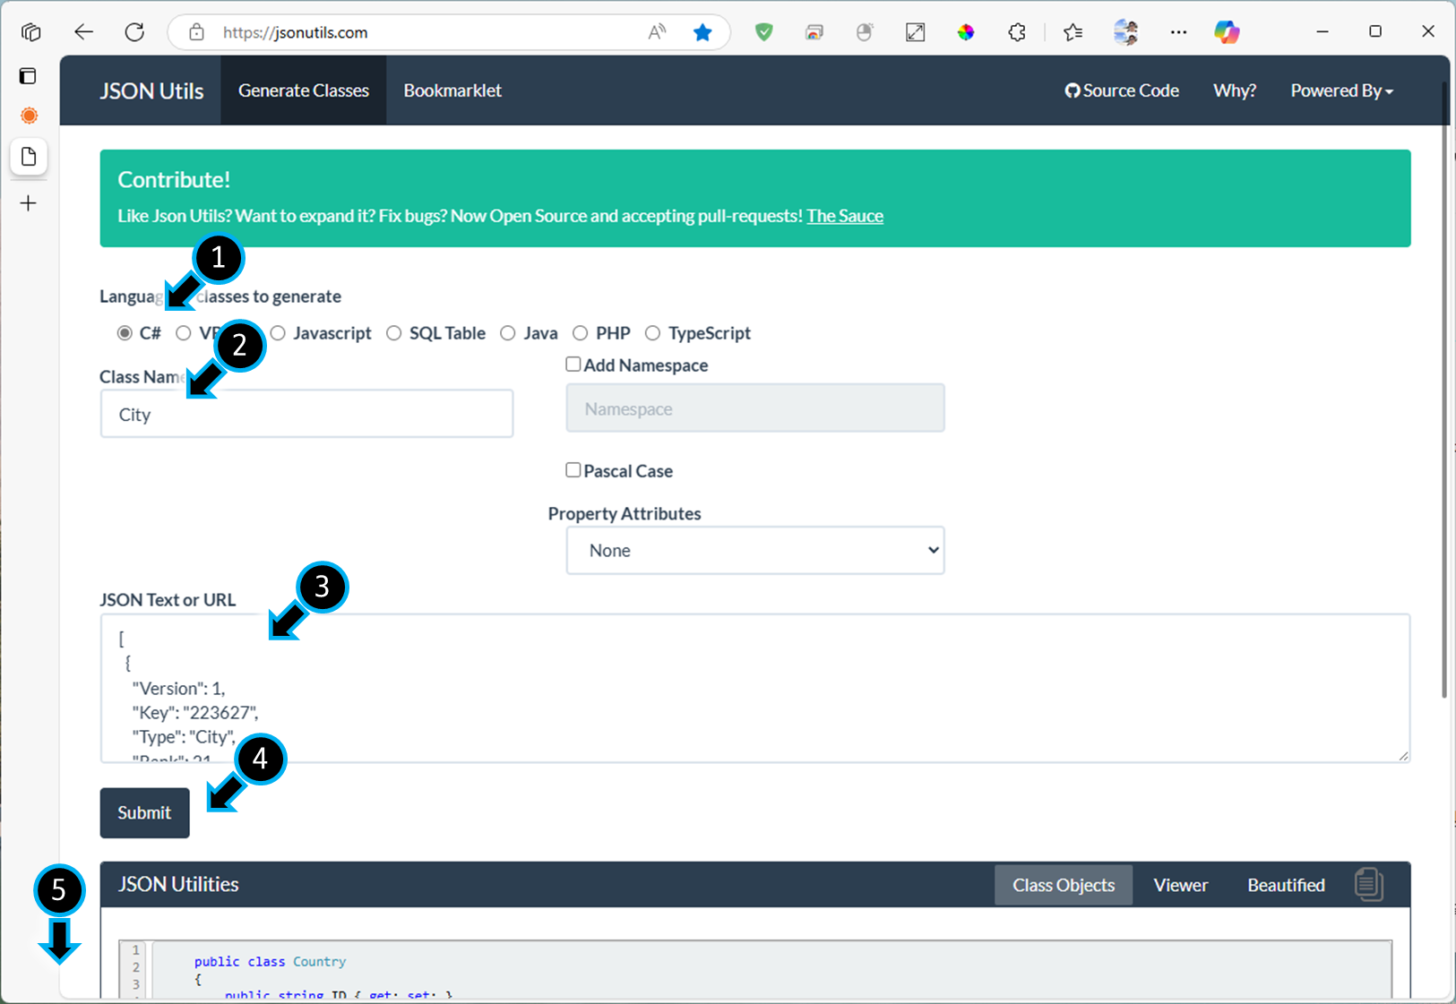This screenshot has height=1004, width=1456.
Task: Click the GitHub Source Code icon
Action: (x=1072, y=90)
